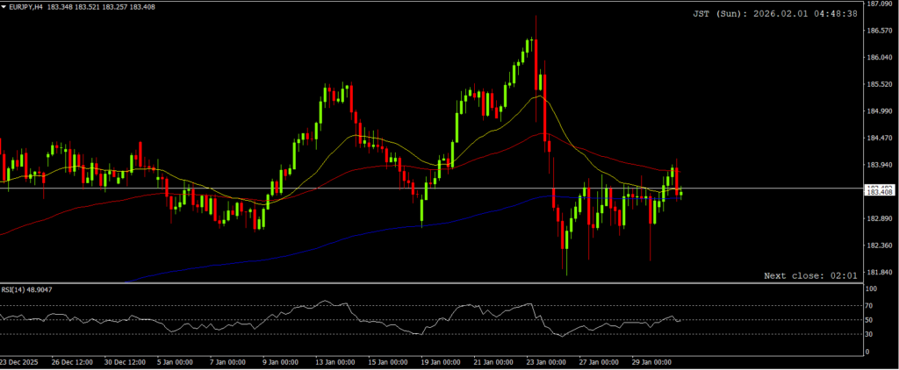The width and height of the screenshot is (899, 370).
Task: Click the 181.840 price axis label
Action: pos(879,272)
